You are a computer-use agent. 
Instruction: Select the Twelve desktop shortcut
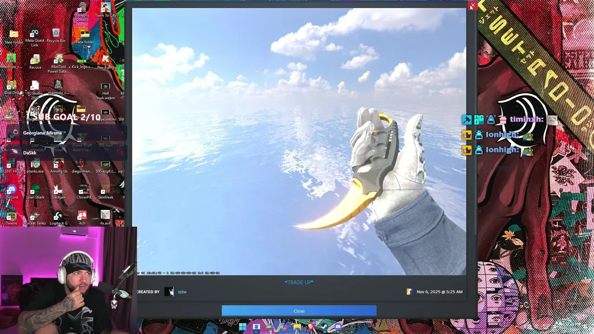click(x=12, y=218)
